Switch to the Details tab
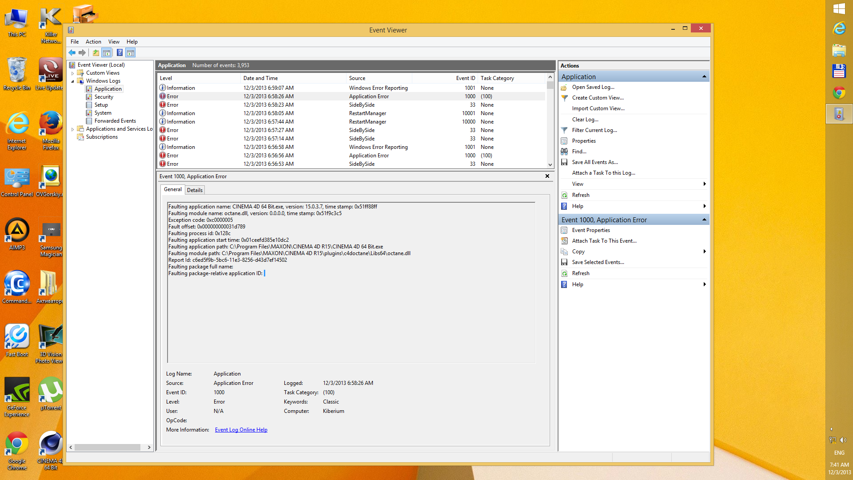This screenshot has height=480, width=853. click(x=195, y=190)
